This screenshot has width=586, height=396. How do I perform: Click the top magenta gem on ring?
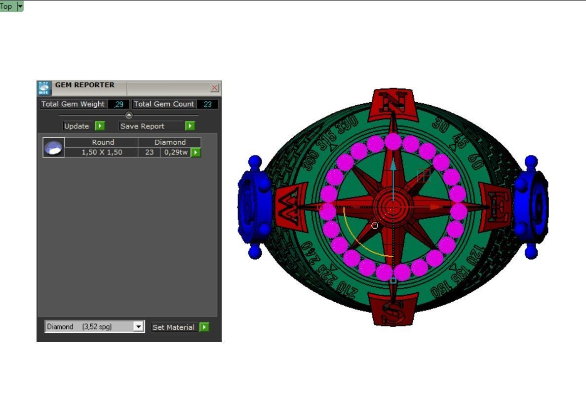click(393, 142)
